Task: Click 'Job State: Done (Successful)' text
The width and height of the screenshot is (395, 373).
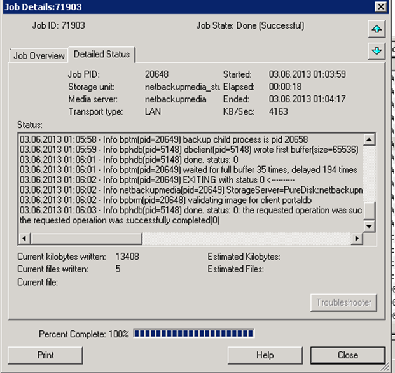Action: click(250, 25)
